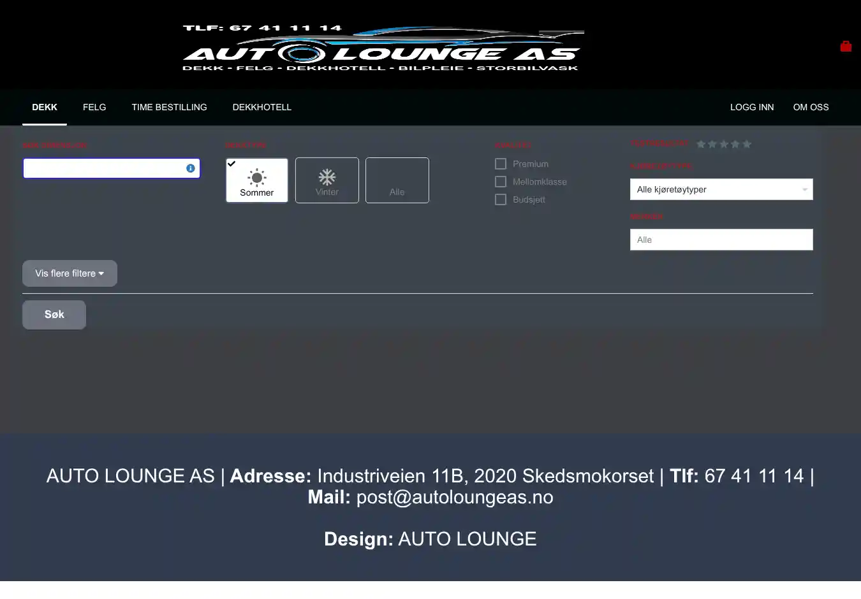Select the Alle tire type option
Screen dimensions: 861x599
397,180
